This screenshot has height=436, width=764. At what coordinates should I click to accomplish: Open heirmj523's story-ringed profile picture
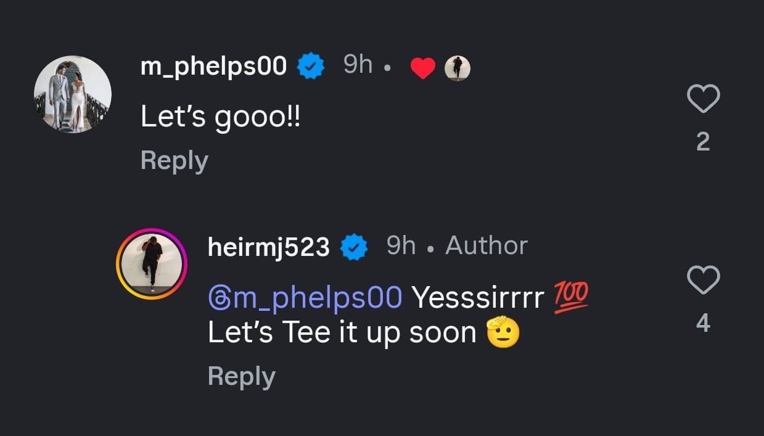tap(151, 264)
